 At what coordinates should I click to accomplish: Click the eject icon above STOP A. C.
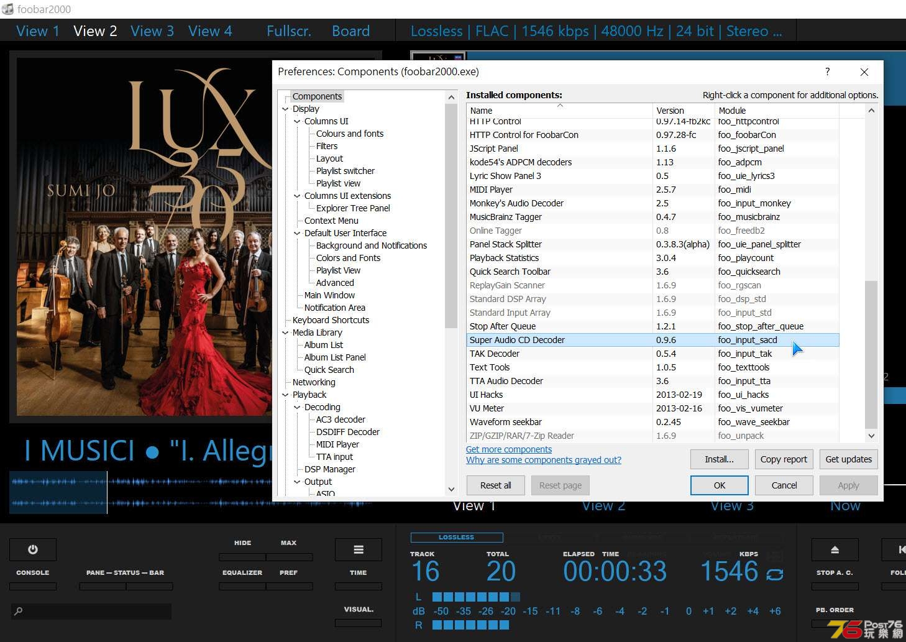[835, 549]
